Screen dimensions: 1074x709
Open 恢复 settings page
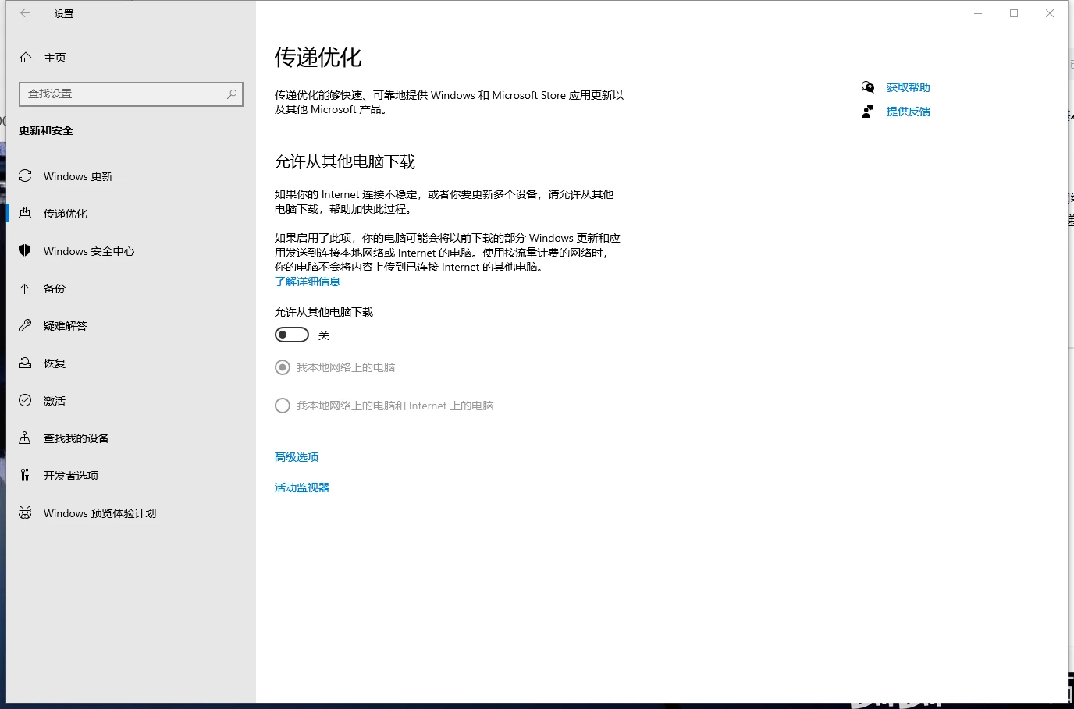coord(131,363)
